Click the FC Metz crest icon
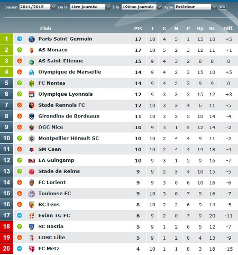The image size is (238, 255). [32, 249]
